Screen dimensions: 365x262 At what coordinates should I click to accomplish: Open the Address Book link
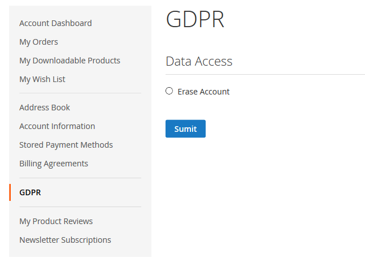pos(45,108)
